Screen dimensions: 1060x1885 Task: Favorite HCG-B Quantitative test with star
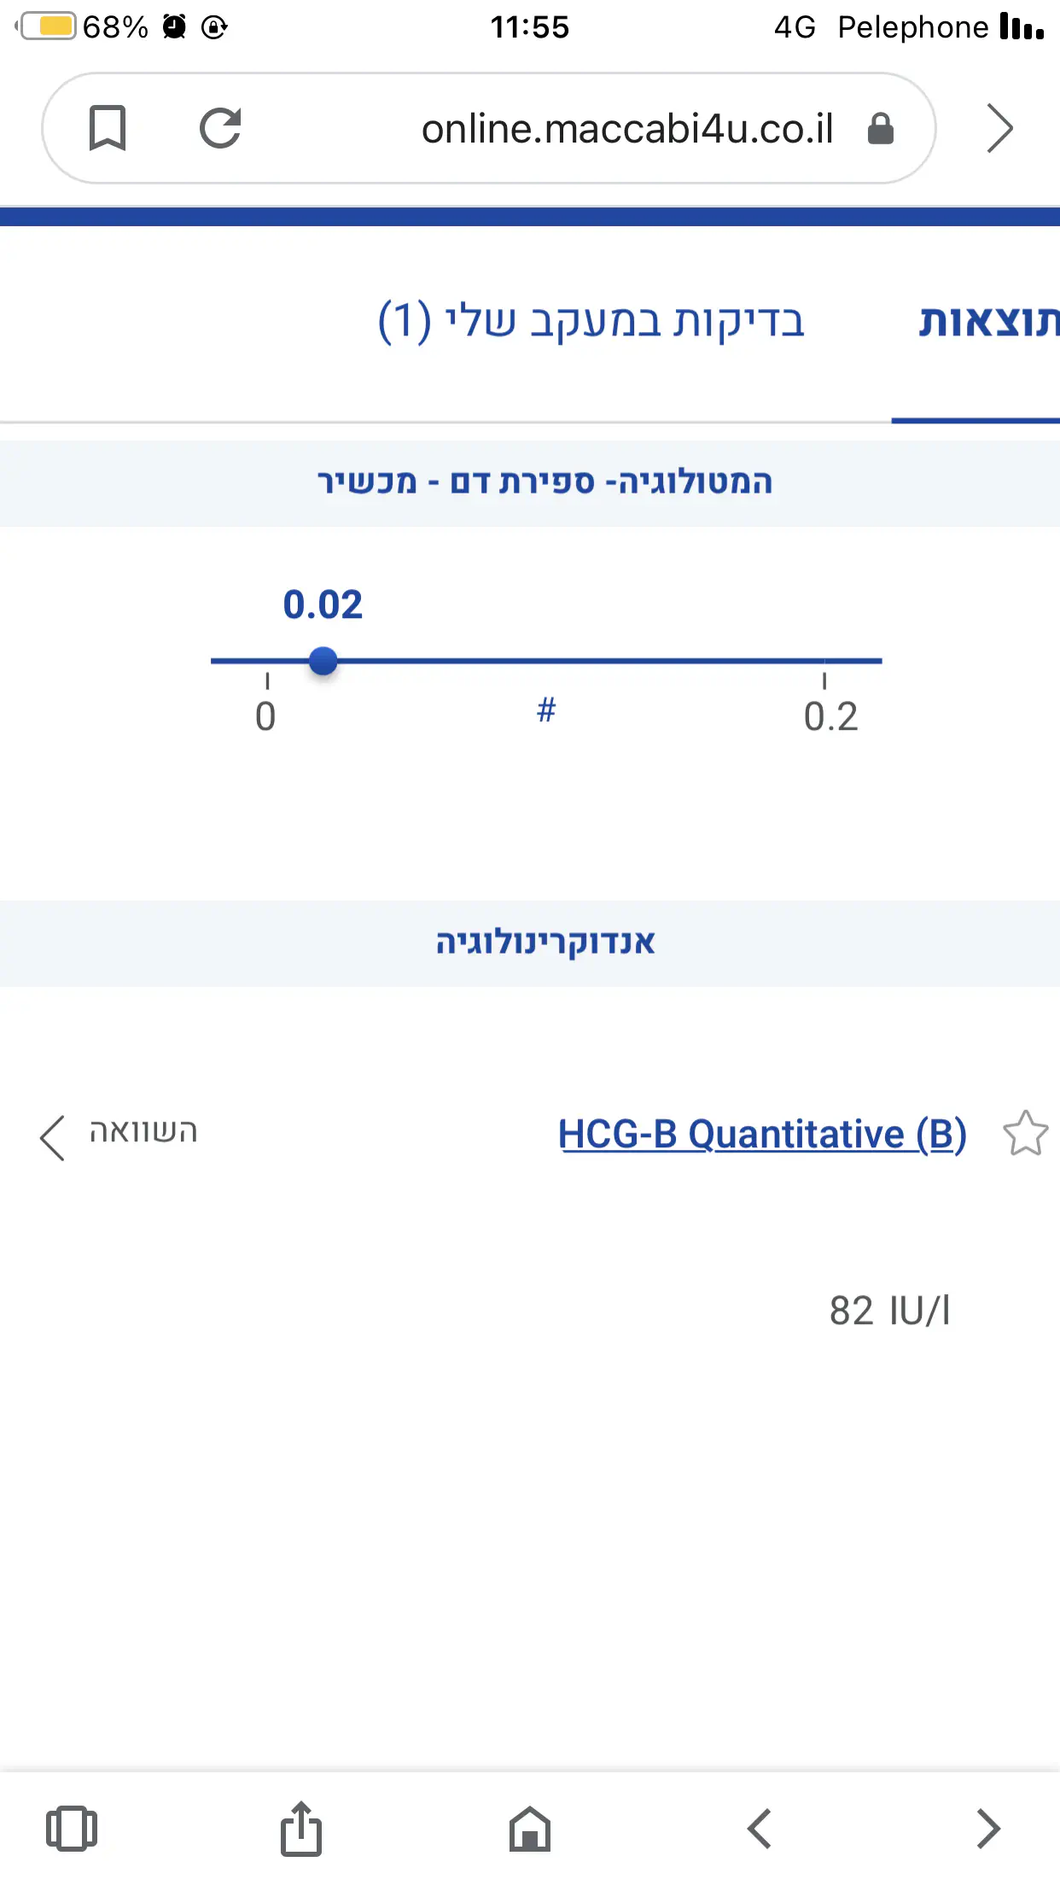1025,1134
